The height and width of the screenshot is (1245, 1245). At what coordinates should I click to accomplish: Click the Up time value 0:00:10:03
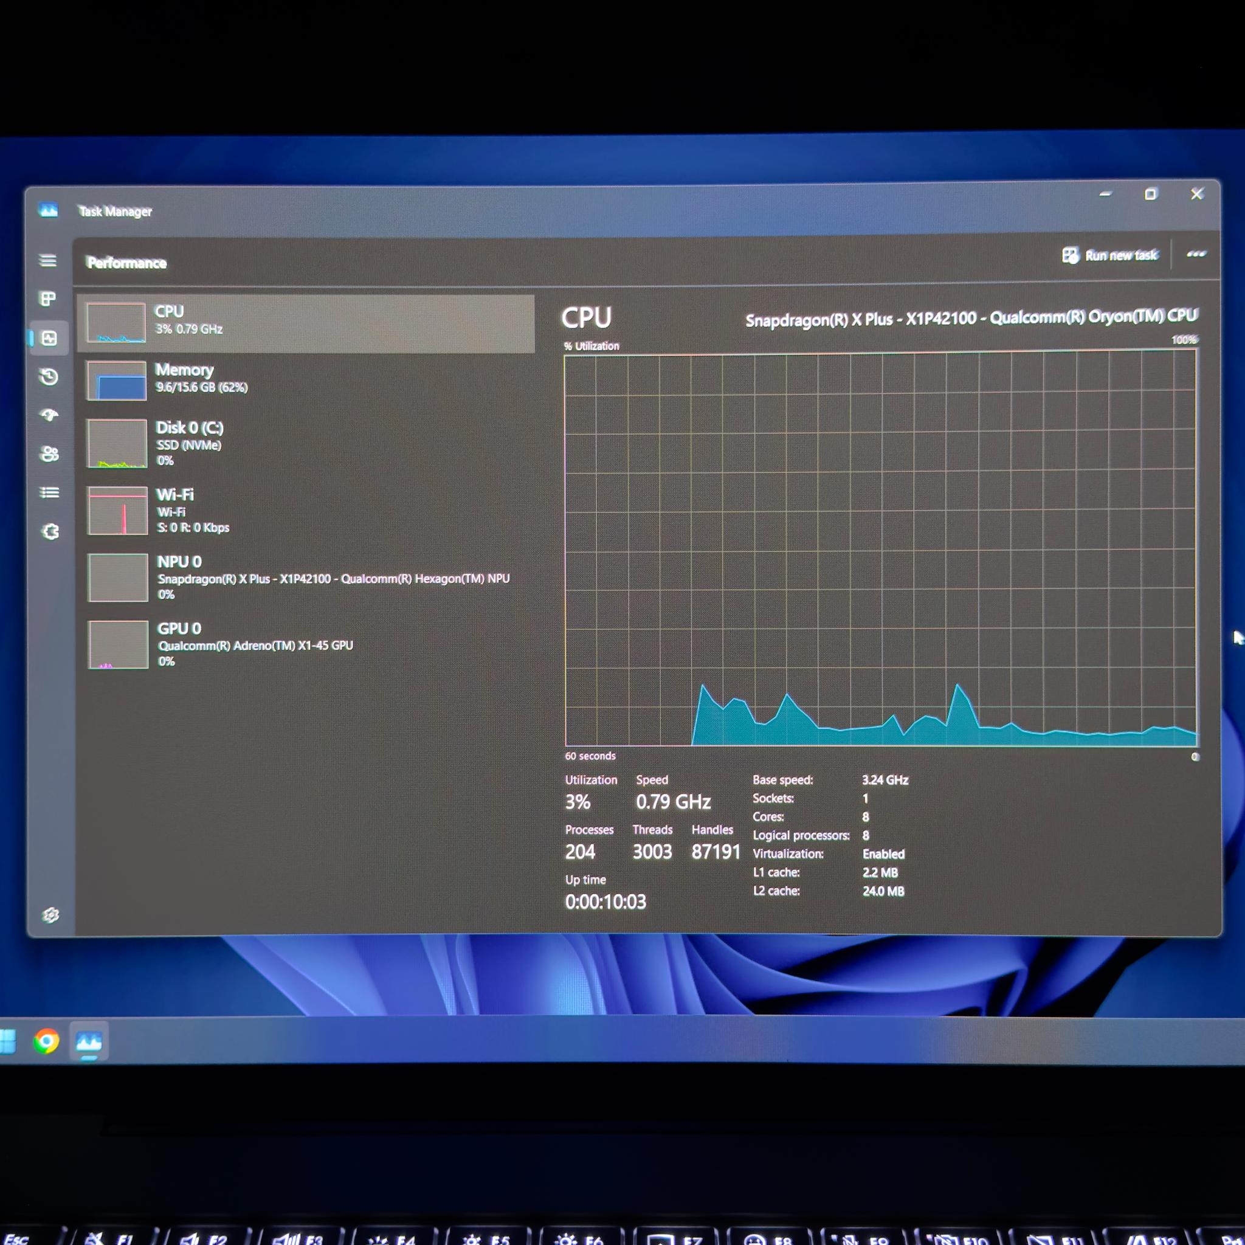605,902
